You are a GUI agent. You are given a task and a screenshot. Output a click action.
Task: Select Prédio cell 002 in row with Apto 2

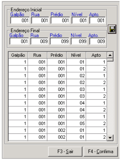(57, 137)
